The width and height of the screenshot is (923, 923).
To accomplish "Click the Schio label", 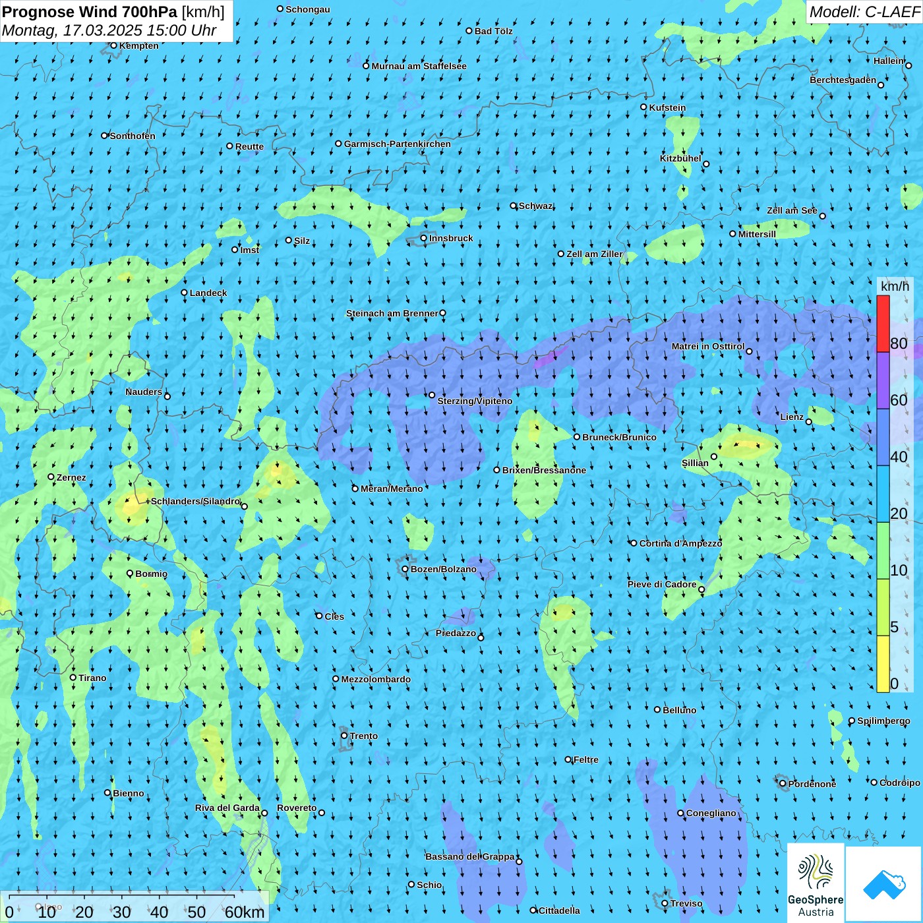I will (x=429, y=885).
